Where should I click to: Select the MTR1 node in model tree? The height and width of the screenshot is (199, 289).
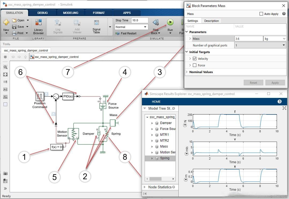164,134
